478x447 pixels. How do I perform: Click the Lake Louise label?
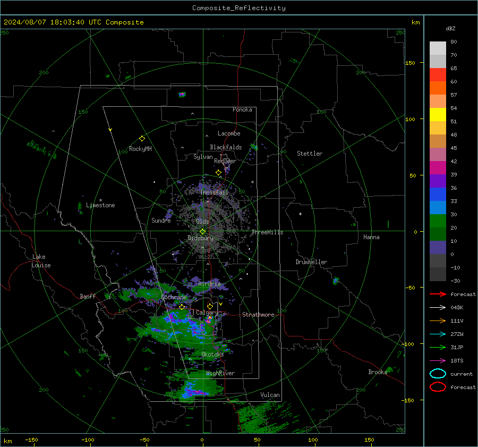point(41,261)
